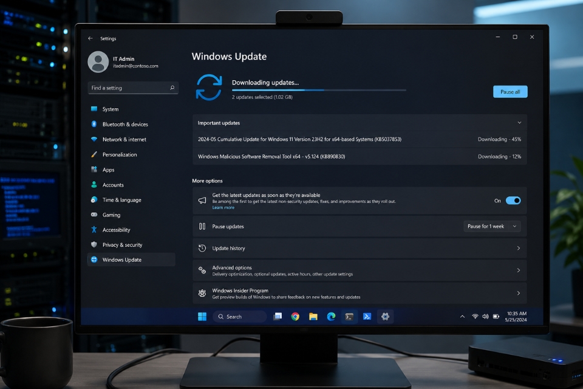Viewport: 583px width, 389px height.
Task: Click the Personalization brush icon
Action: 94,154
